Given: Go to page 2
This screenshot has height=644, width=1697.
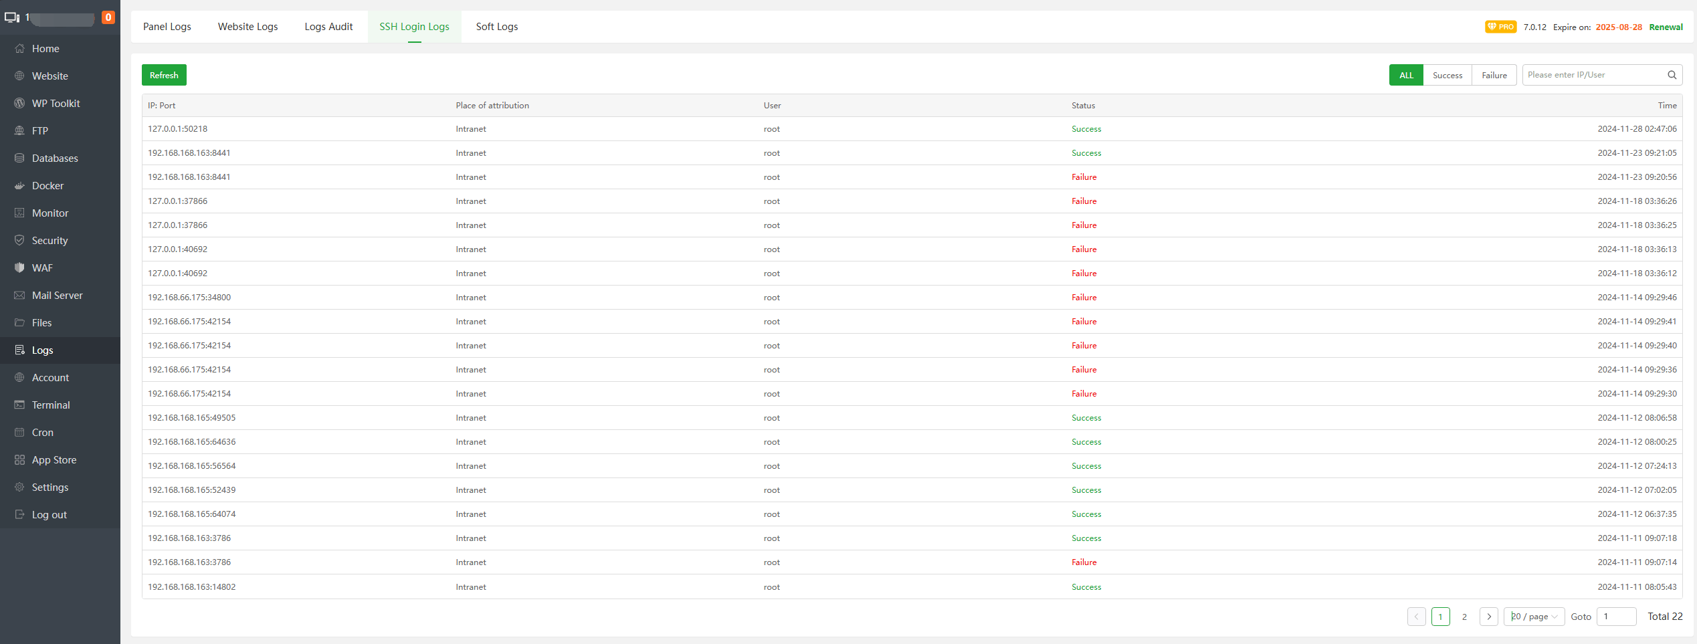Looking at the screenshot, I should (x=1464, y=617).
